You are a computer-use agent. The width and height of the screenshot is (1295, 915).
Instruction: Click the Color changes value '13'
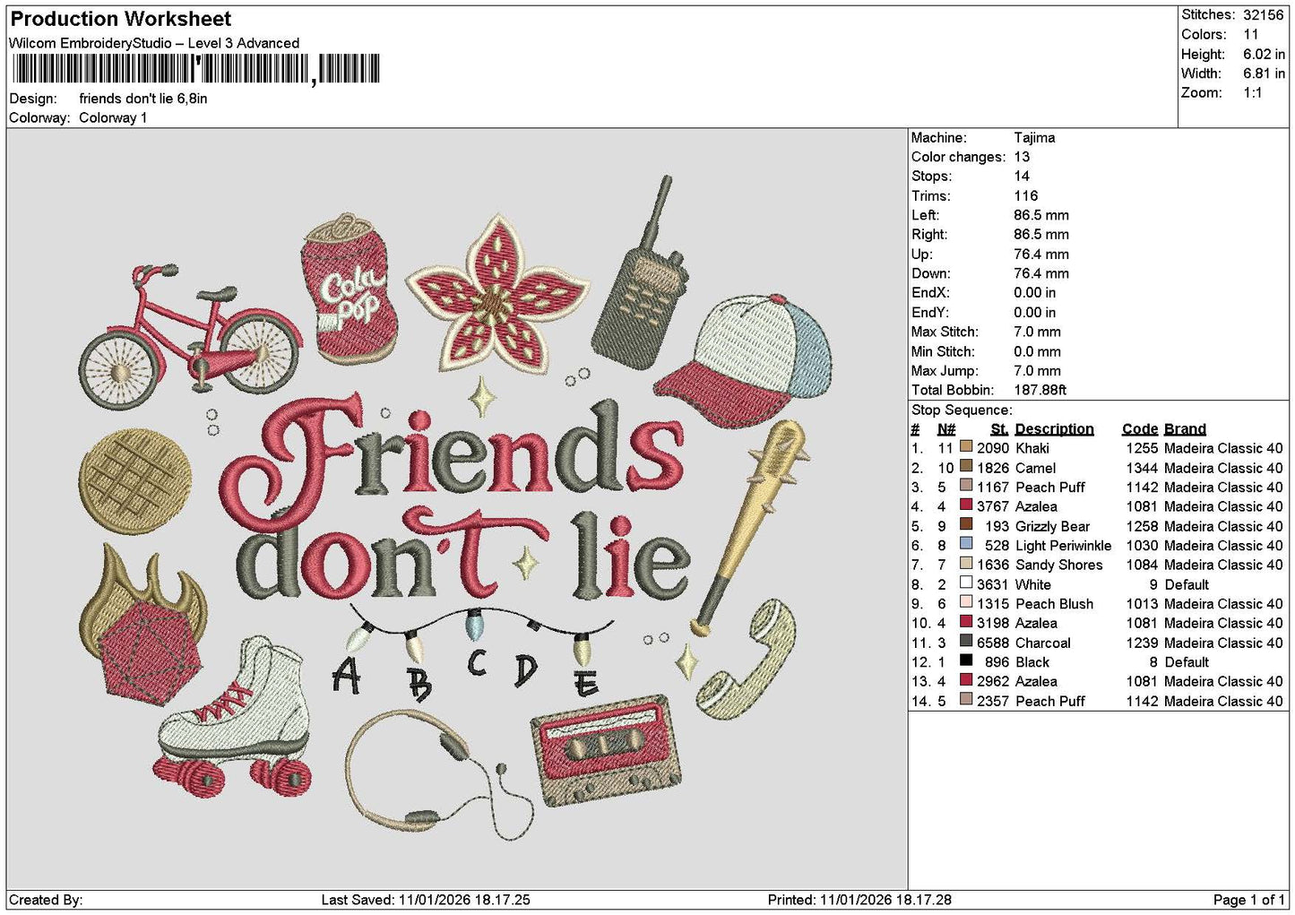tap(1022, 157)
